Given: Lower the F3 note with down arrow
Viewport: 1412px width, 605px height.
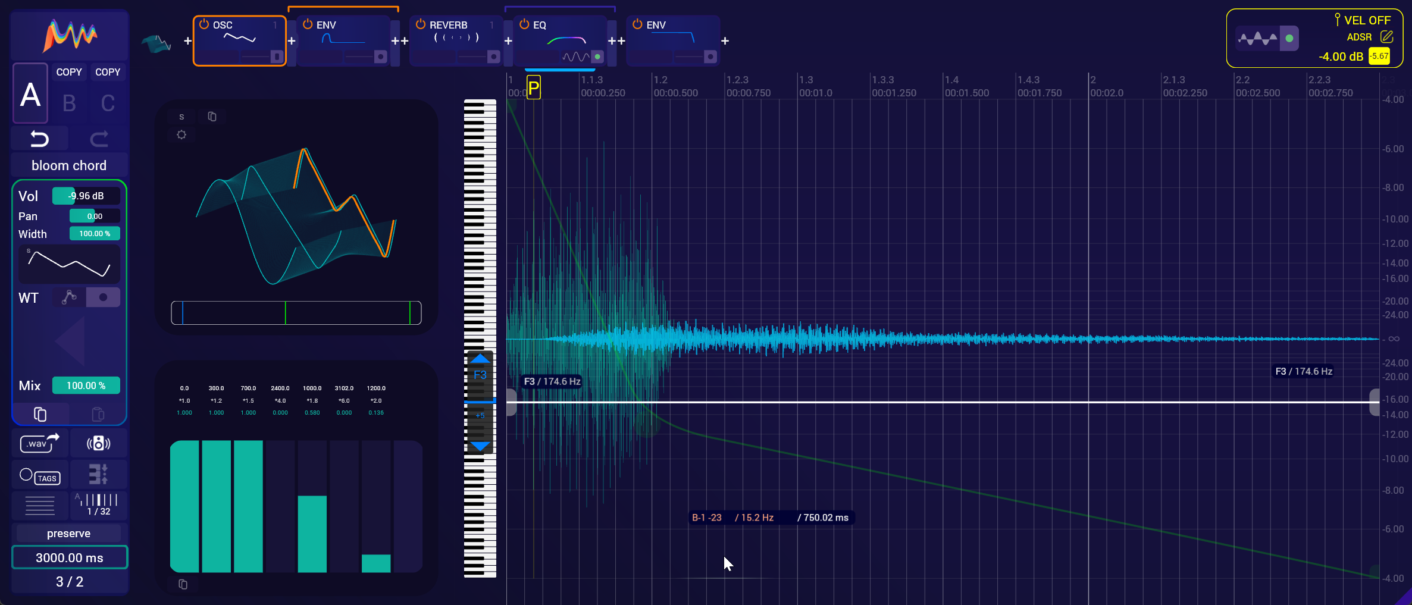Looking at the screenshot, I should coord(480,446).
